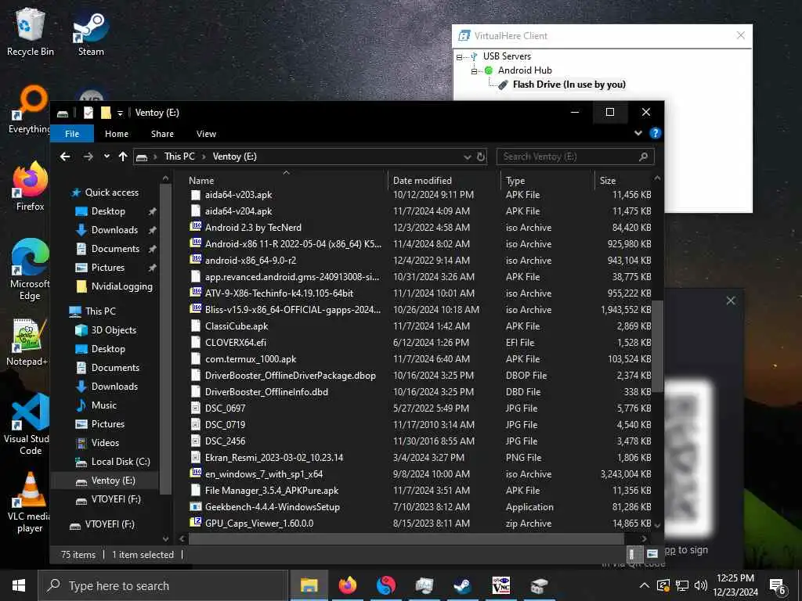802x601 pixels.
Task: Select Flash Drive in VirtualHere Client
Action: (x=569, y=85)
